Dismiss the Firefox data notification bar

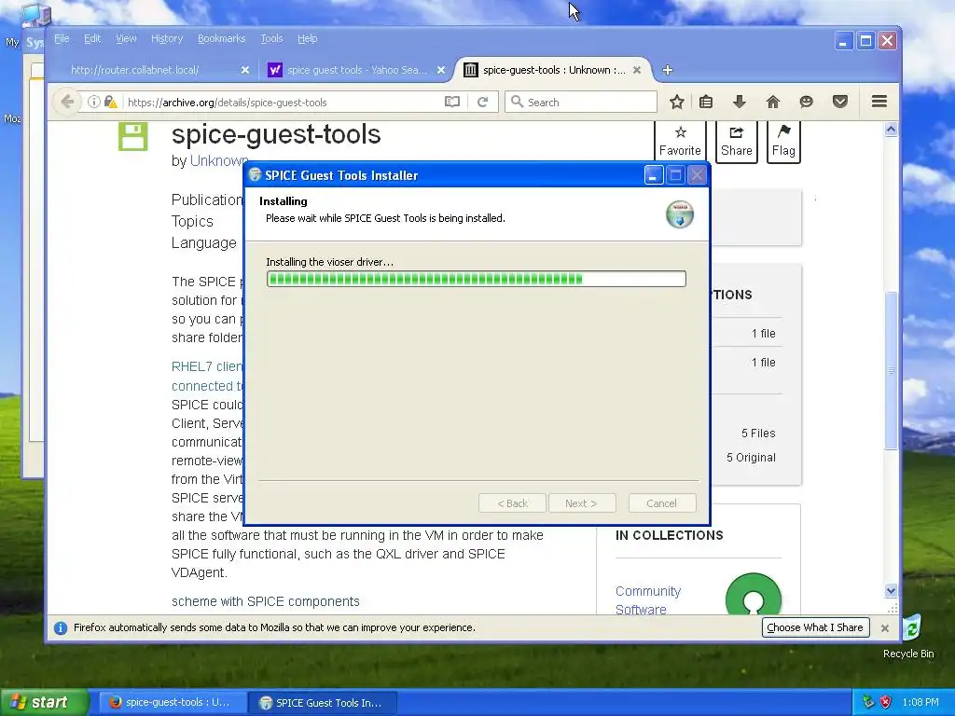pos(885,627)
